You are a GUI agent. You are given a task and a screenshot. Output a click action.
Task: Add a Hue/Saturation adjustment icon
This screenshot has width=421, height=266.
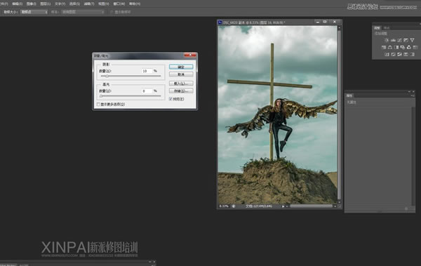tap(384, 47)
